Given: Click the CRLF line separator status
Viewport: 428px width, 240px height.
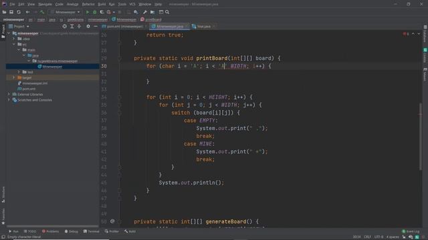Looking at the screenshot, I should (x=367, y=237).
